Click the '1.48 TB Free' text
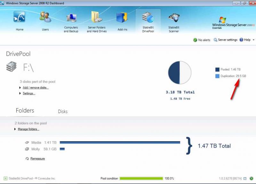256x184 pixels. click(x=180, y=99)
